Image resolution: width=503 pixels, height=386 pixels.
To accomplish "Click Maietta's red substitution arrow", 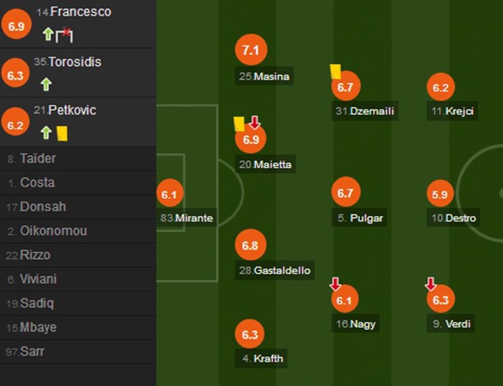I will [x=255, y=122].
